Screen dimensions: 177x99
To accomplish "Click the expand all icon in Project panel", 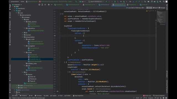I will click(42, 5).
